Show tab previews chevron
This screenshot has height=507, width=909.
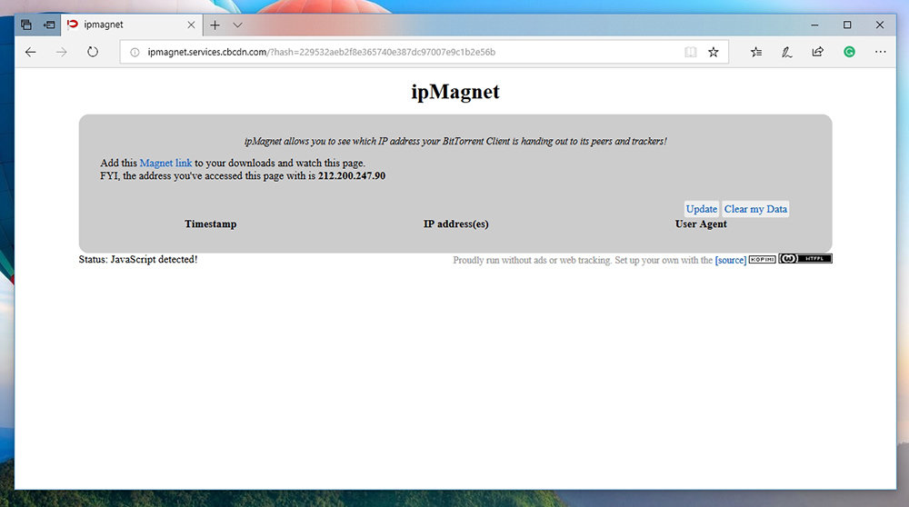tap(237, 25)
